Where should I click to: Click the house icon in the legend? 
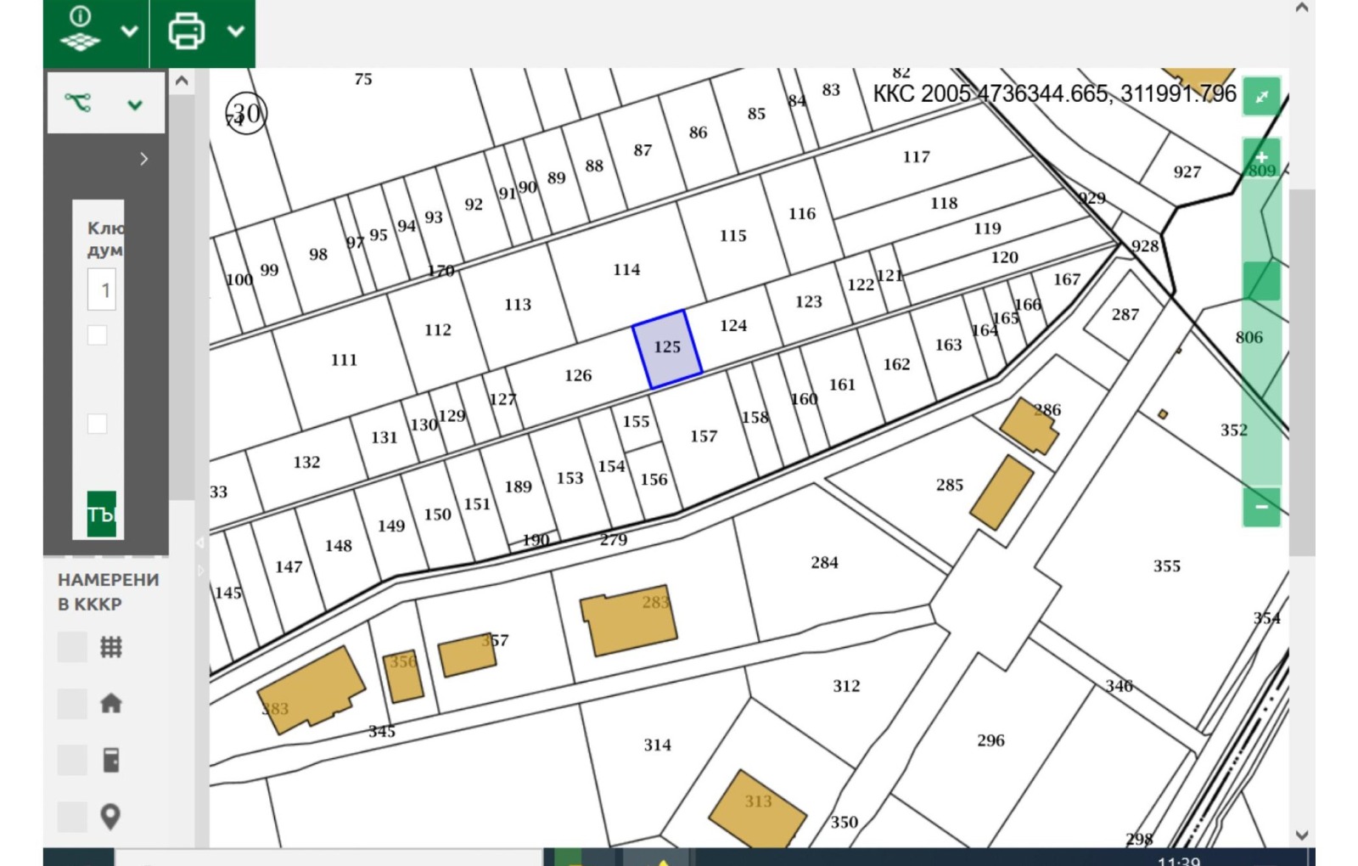[x=111, y=703]
